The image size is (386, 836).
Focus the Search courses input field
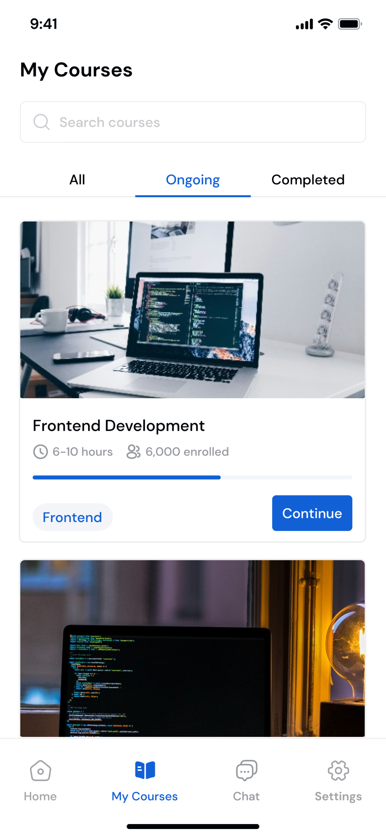(193, 122)
